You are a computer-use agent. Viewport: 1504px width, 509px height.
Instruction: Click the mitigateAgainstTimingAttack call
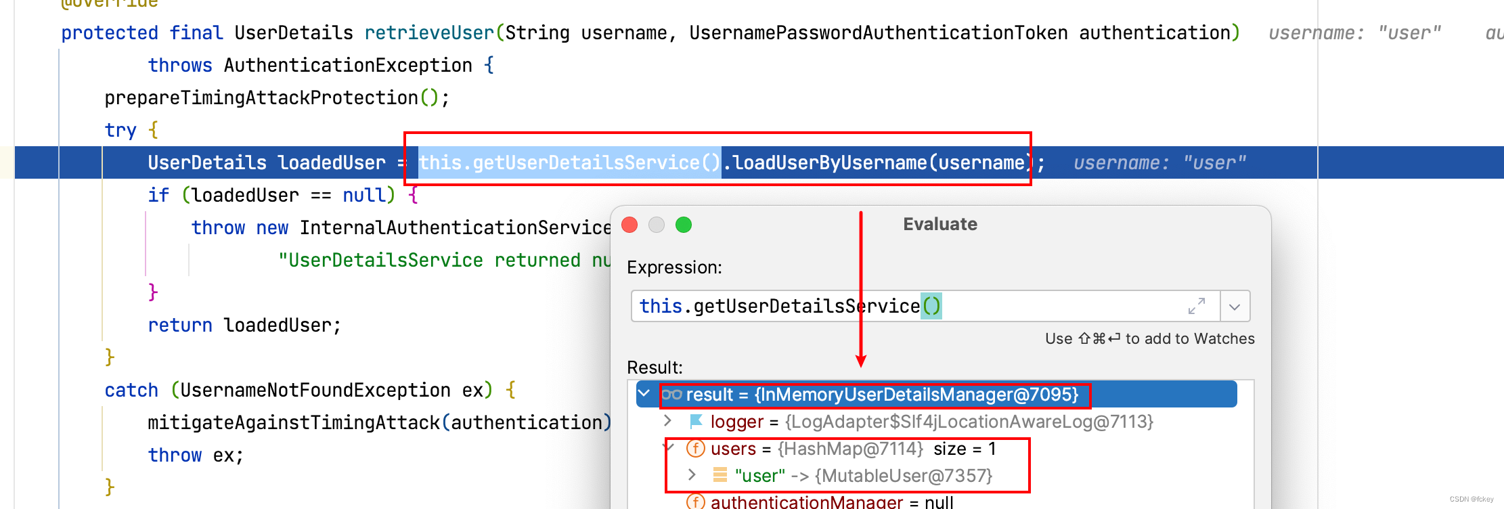(294, 422)
